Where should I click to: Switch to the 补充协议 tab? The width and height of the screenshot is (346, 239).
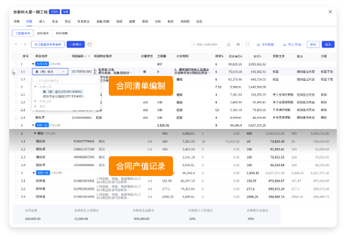83,22
